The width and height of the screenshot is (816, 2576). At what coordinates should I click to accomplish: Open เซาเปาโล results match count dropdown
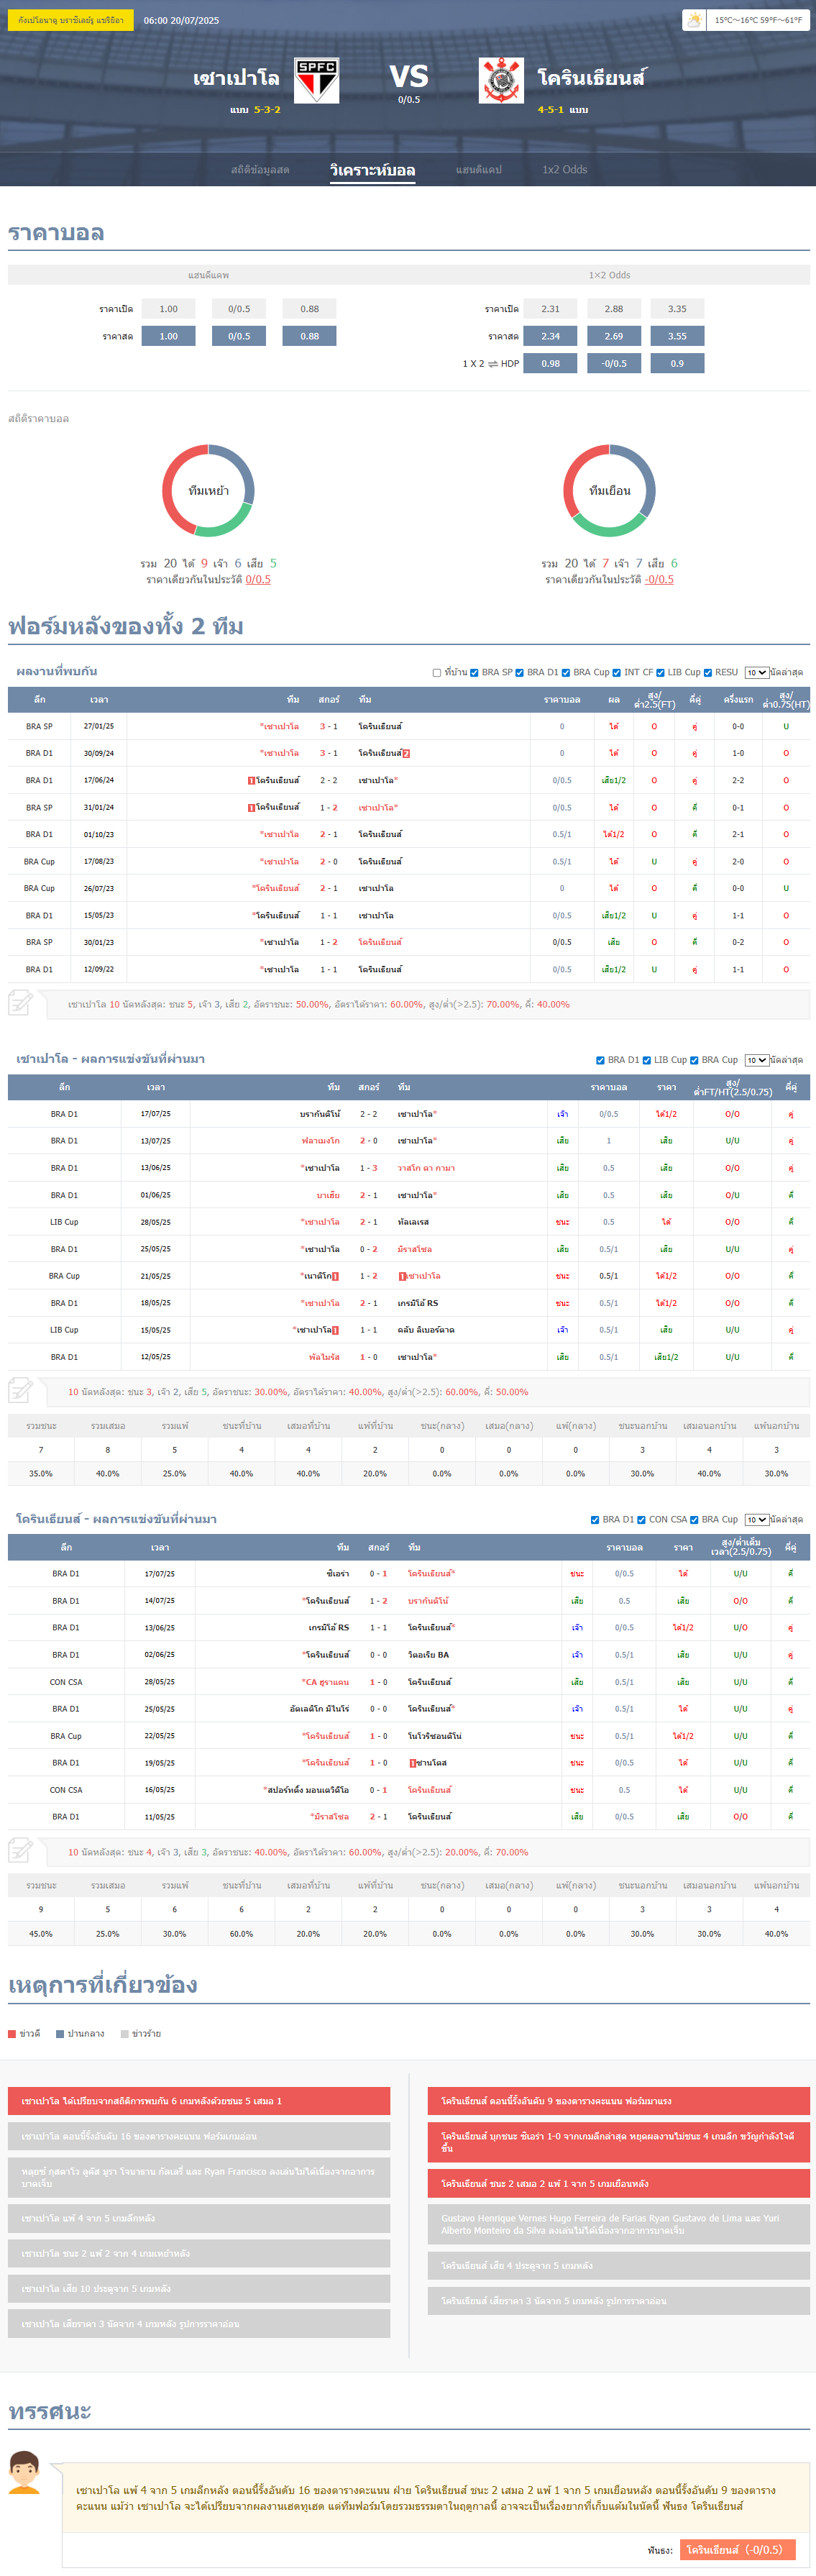[x=756, y=1060]
